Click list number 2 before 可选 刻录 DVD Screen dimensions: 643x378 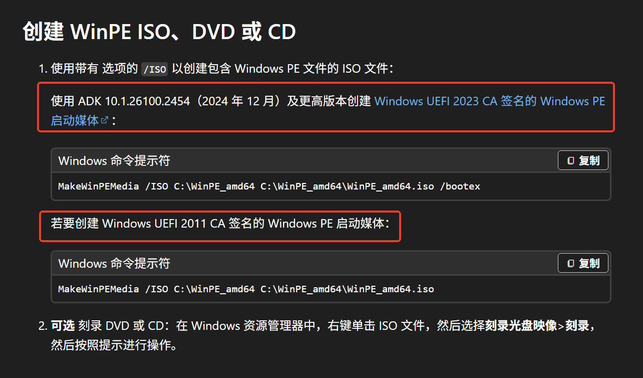pyautogui.click(x=43, y=326)
